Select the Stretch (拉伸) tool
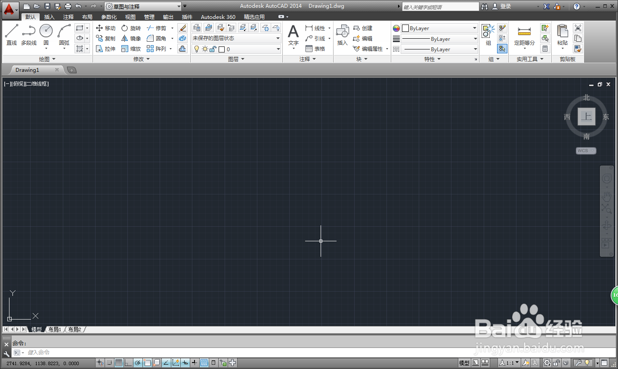 click(x=105, y=49)
